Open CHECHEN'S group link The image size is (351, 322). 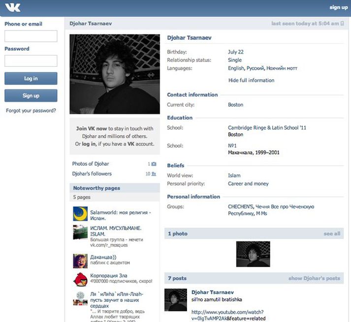[241, 206]
